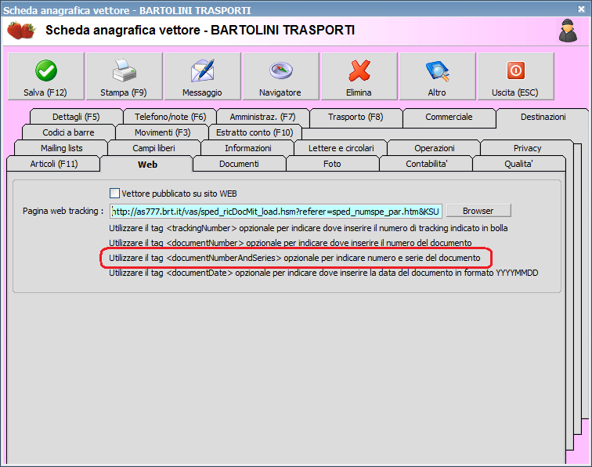The image size is (592, 467).
Task: Select the active Web tab
Action: [147, 164]
